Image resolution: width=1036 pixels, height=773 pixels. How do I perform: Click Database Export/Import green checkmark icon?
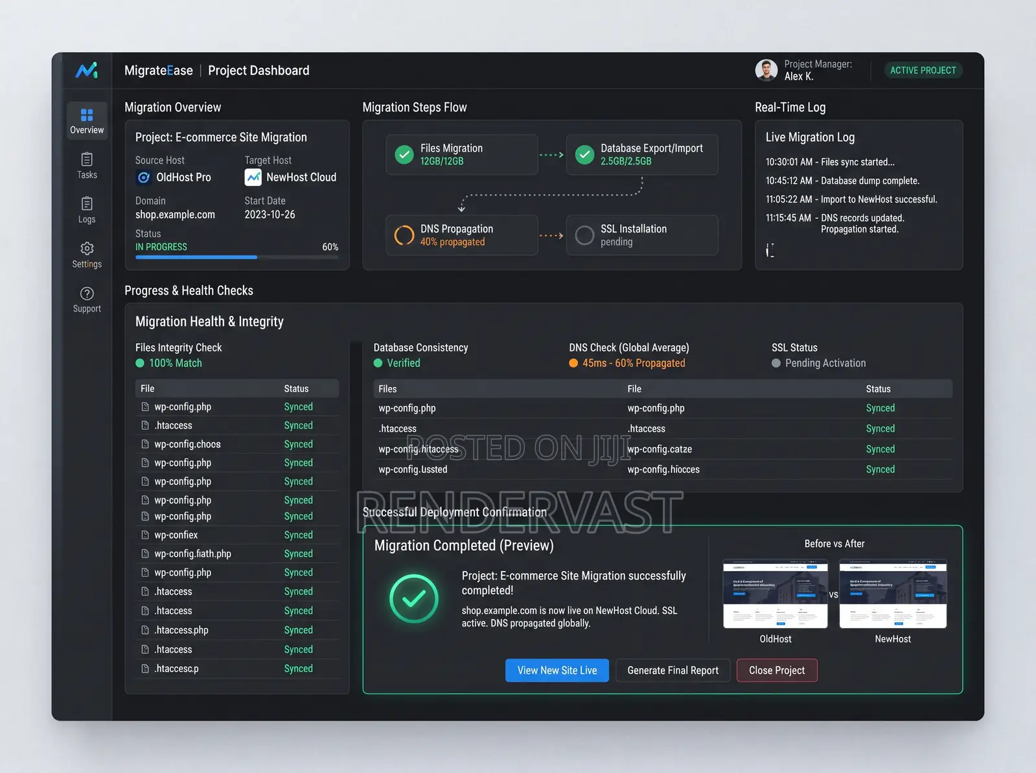pyautogui.click(x=584, y=155)
